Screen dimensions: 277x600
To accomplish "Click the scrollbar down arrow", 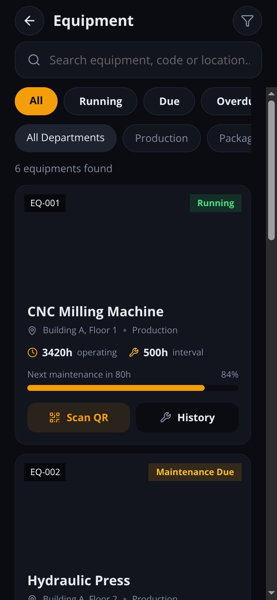I will pos(271,593).
